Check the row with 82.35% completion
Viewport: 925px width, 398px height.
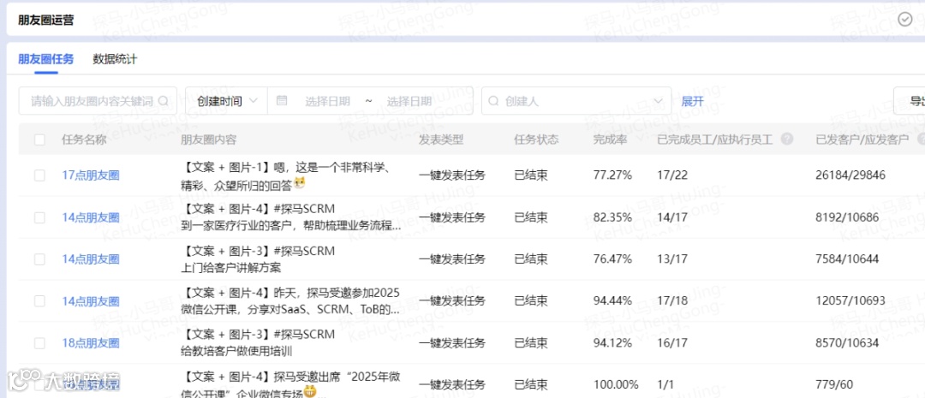(39, 217)
